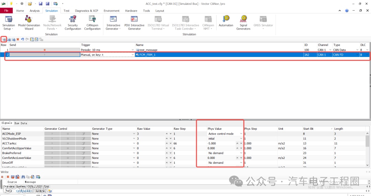Configure generator for ACCTarAcc signal
This screenshot has width=371, height=196.
(x=83, y=143)
